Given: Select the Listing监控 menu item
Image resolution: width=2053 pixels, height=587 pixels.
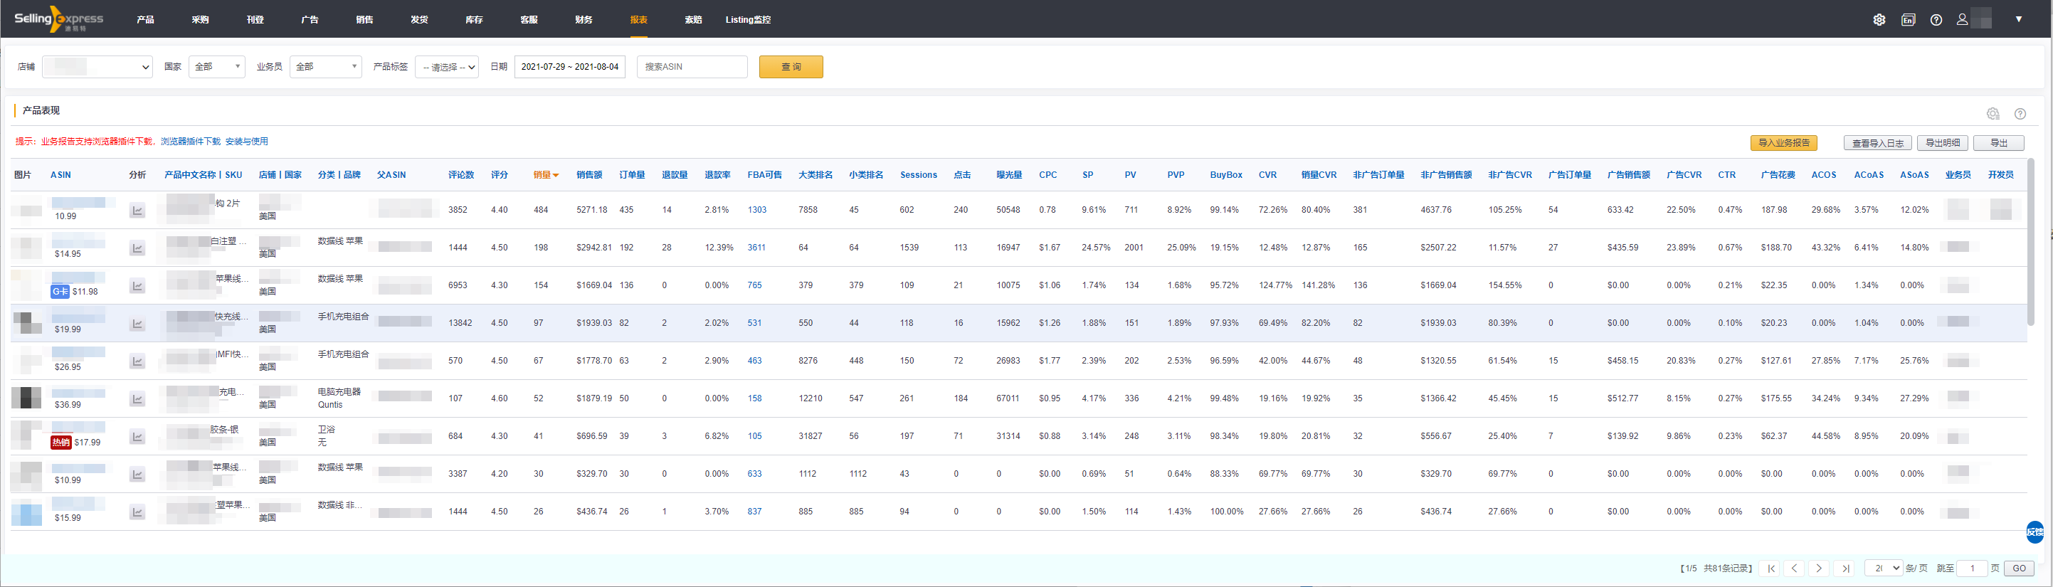Looking at the screenshot, I should (x=748, y=20).
